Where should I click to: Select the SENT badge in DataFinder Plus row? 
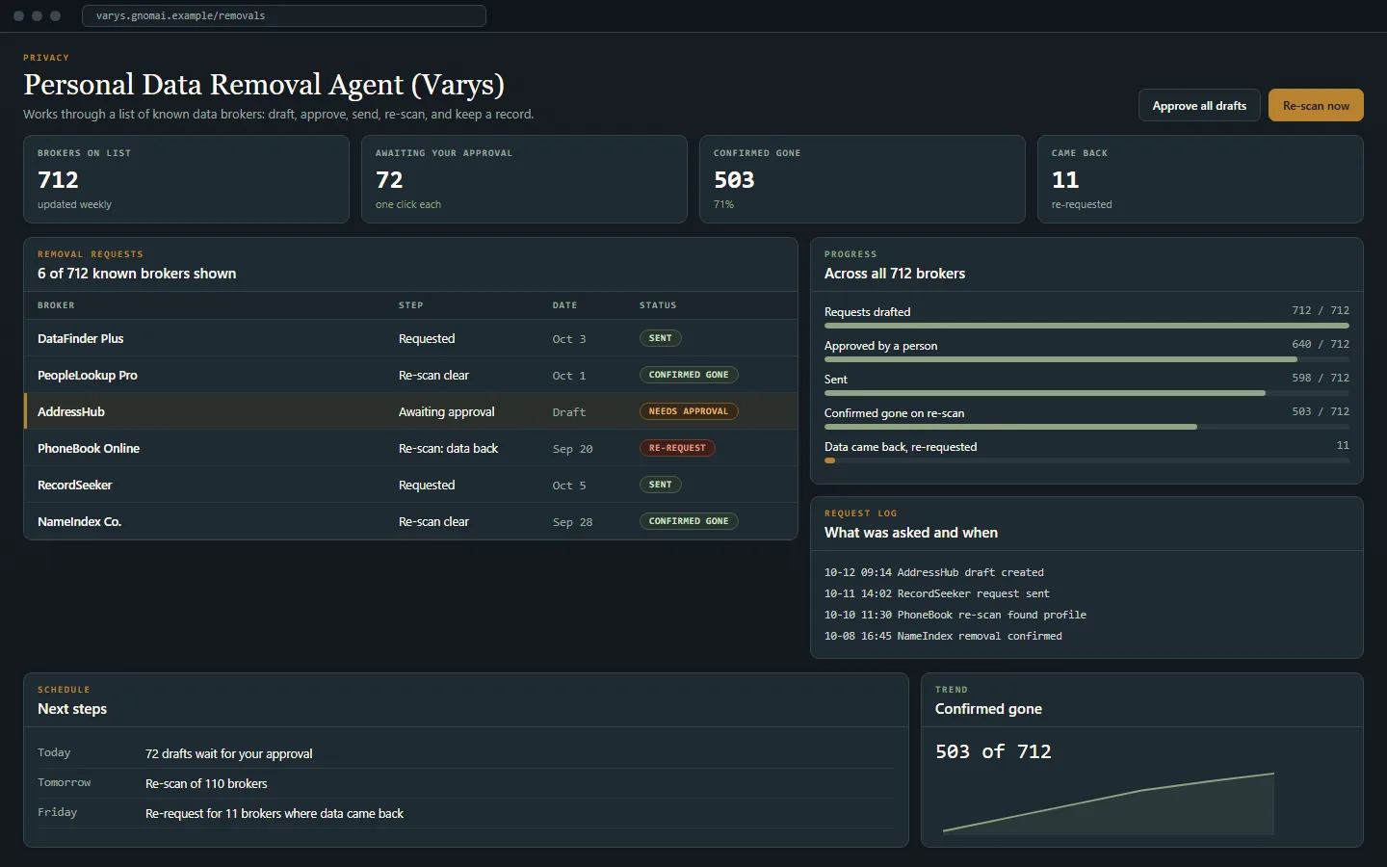point(661,338)
